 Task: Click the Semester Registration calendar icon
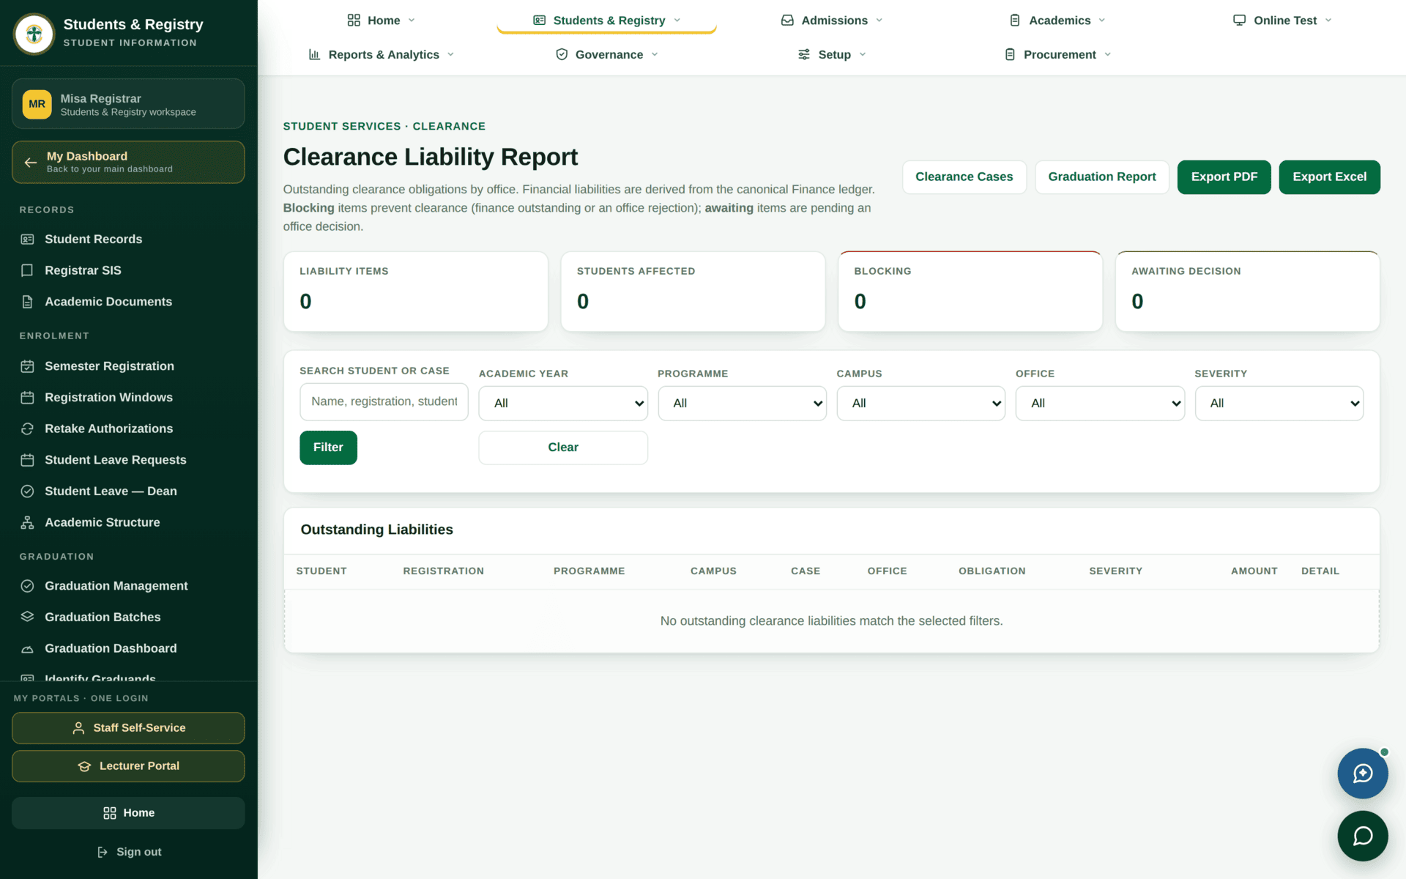(27, 366)
